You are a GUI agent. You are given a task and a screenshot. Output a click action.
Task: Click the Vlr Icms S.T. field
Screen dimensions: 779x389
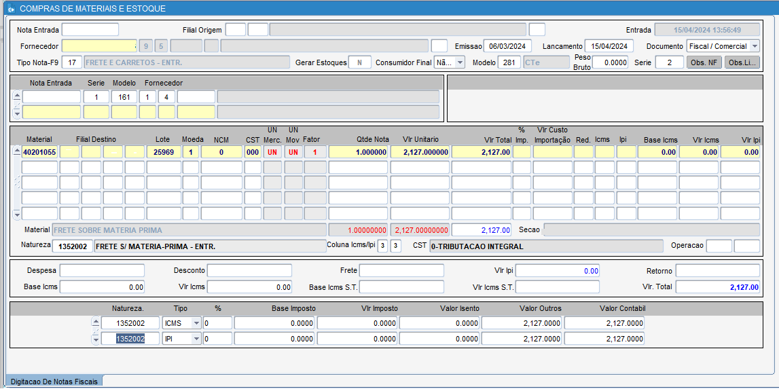click(558, 287)
